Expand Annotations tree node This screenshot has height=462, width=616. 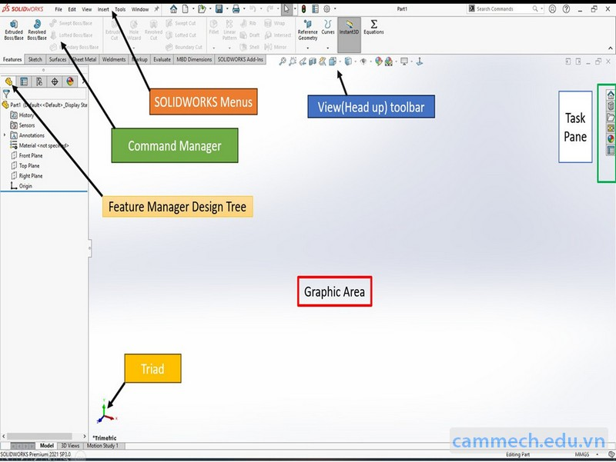pyautogui.click(x=5, y=135)
